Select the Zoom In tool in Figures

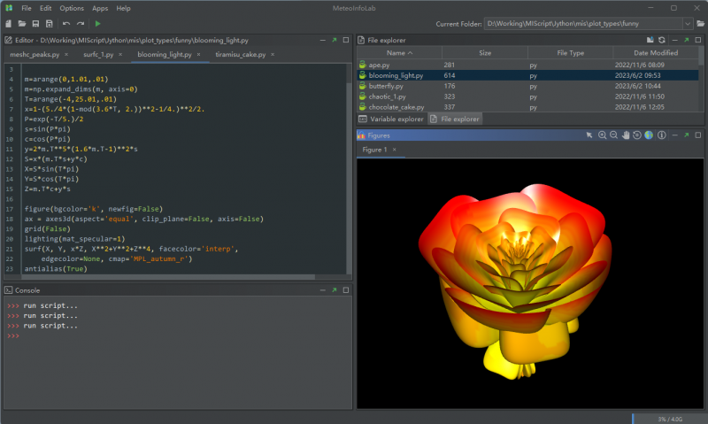click(602, 135)
